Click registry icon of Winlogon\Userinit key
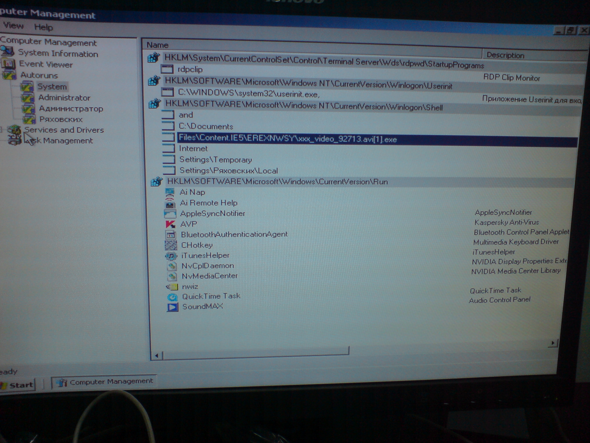The width and height of the screenshot is (590, 443). (x=154, y=81)
